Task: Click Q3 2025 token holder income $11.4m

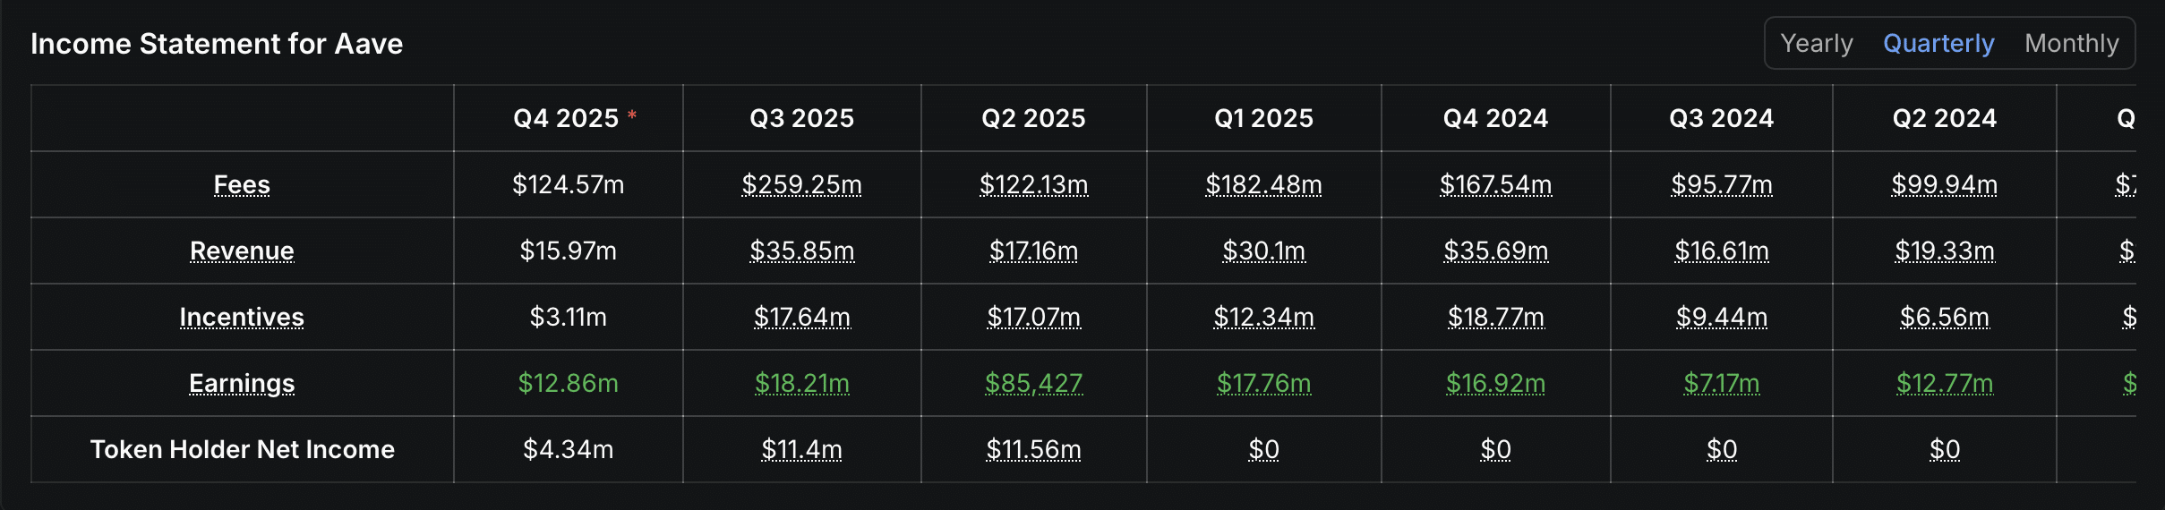Action: [801, 449]
